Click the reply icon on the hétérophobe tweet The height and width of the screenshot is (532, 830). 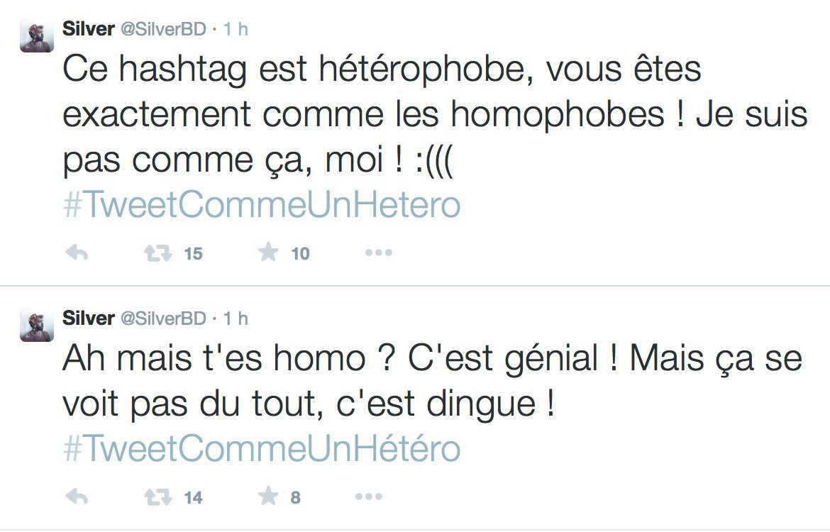pyautogui.click(x=78, y=252)
